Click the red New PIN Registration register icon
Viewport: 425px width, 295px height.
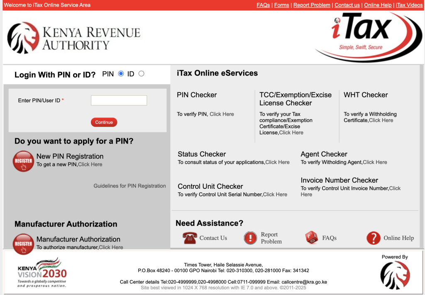[x=24, y=161]
